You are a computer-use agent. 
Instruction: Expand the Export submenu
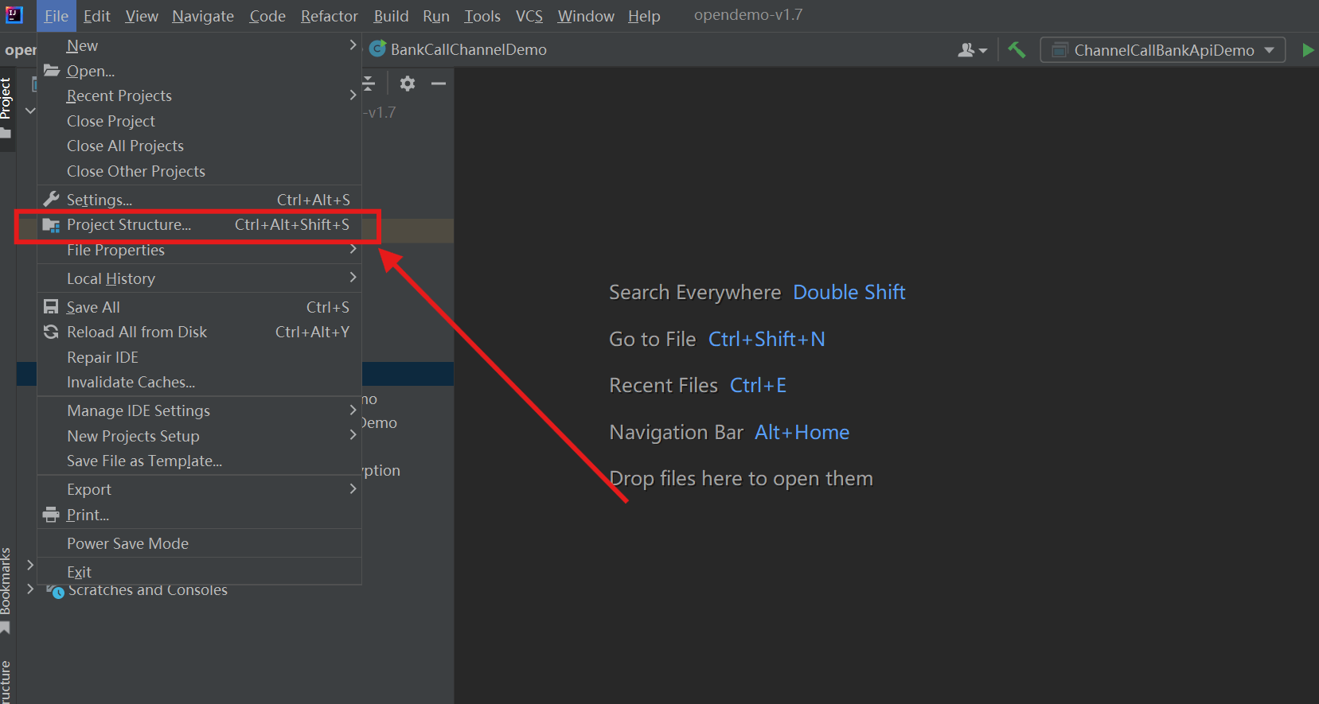click(199, 489)
